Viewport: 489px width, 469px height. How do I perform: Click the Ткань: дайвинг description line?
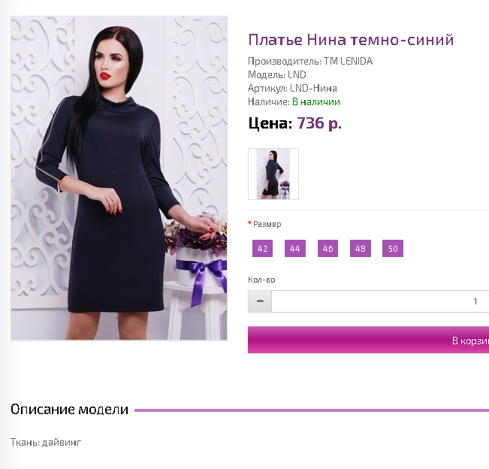coord(46,442)
